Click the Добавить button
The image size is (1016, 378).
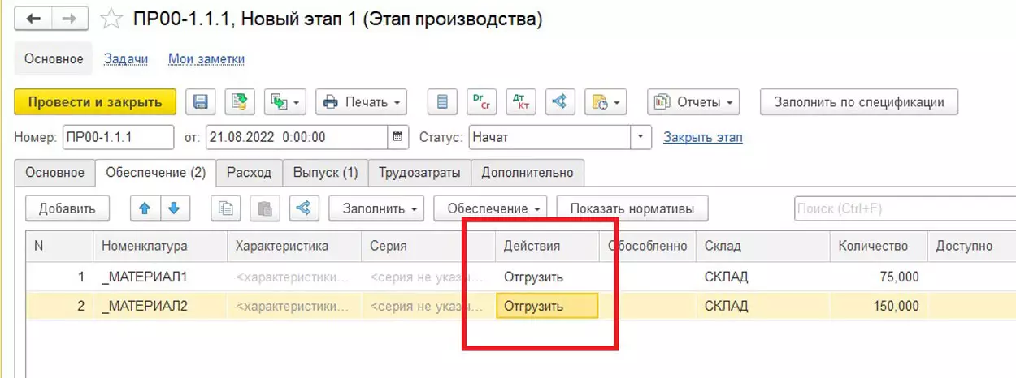tap(67, 208)
